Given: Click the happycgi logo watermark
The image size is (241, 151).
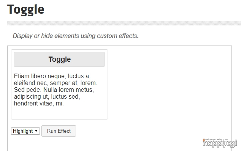Looking at the screenshot, I should tap(220, 143).
